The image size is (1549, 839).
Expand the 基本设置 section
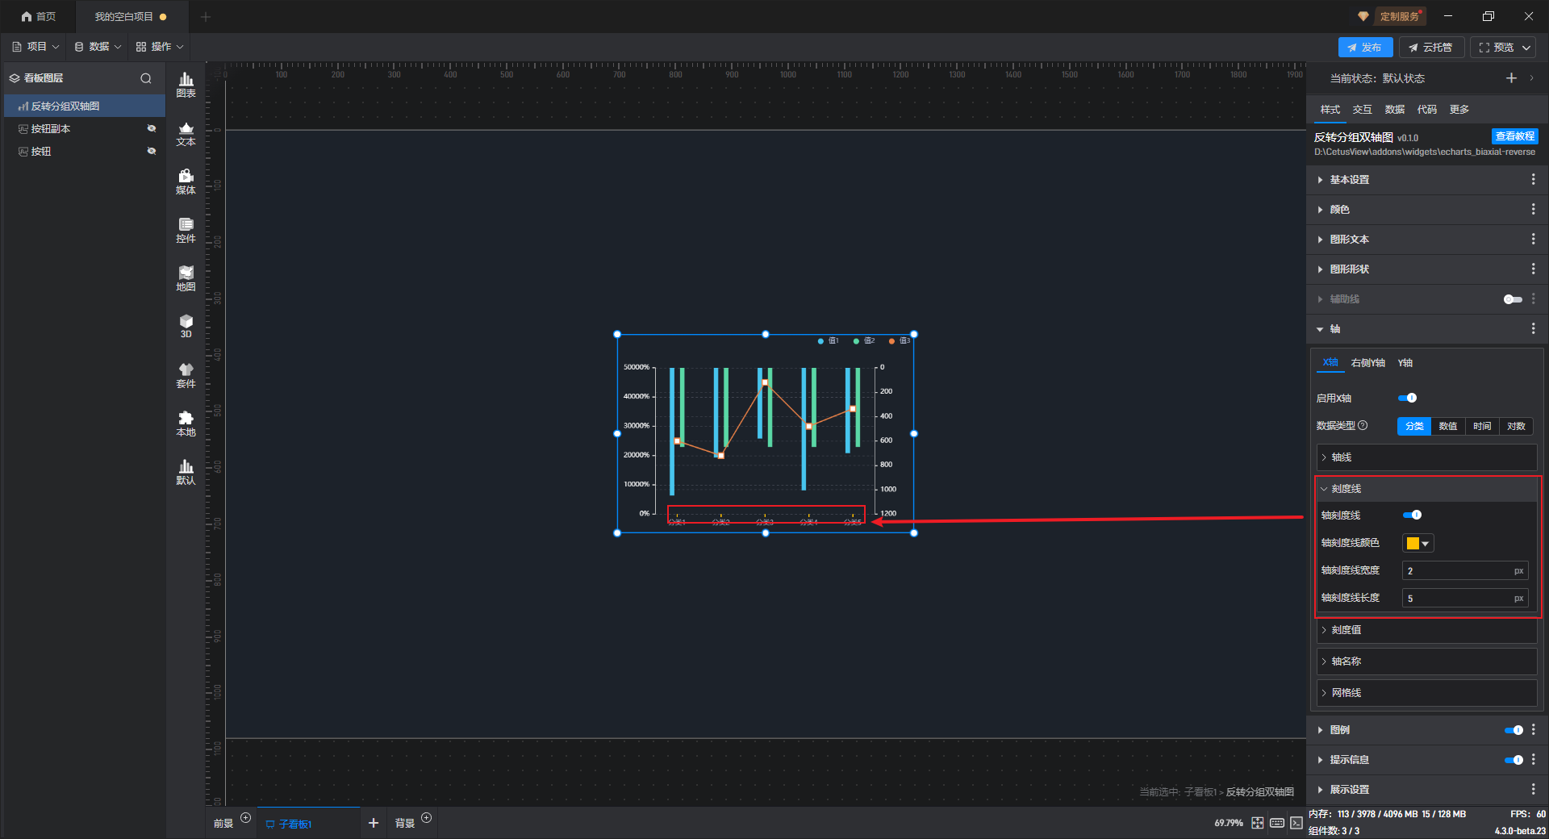pos(1349,180)
